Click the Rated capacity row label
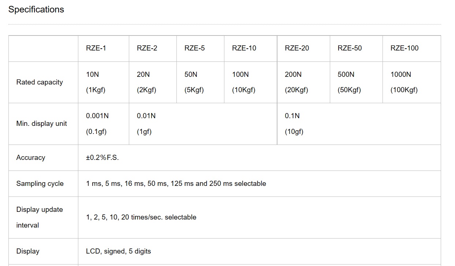Viewport: 455px width, 266px height. 40,82
